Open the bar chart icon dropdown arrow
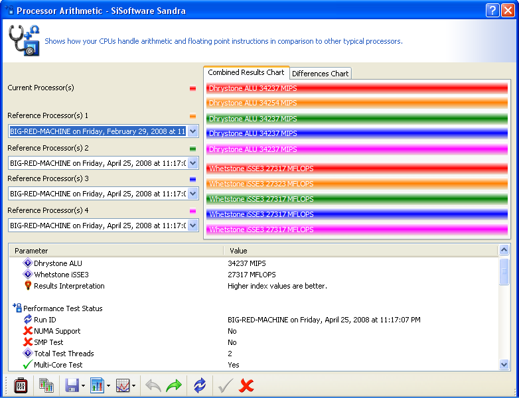This screenshot has height=398, width=519. (x=109, y=386)
